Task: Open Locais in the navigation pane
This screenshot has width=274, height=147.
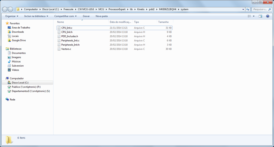Action: [15, 36]
